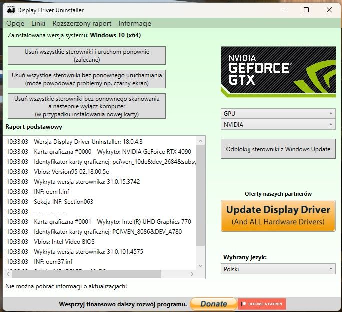Open the NVIDIA vendor dropdown
This screenshot has height=312, width=342.
[278, 125]
